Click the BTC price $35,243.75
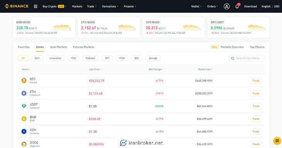The height and width of the screenshot is (148, 282). coord(97,81)
